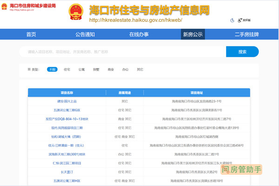Filter by 其它 type
The height and width of the screenshot is (186, 279).
[140, 69]
